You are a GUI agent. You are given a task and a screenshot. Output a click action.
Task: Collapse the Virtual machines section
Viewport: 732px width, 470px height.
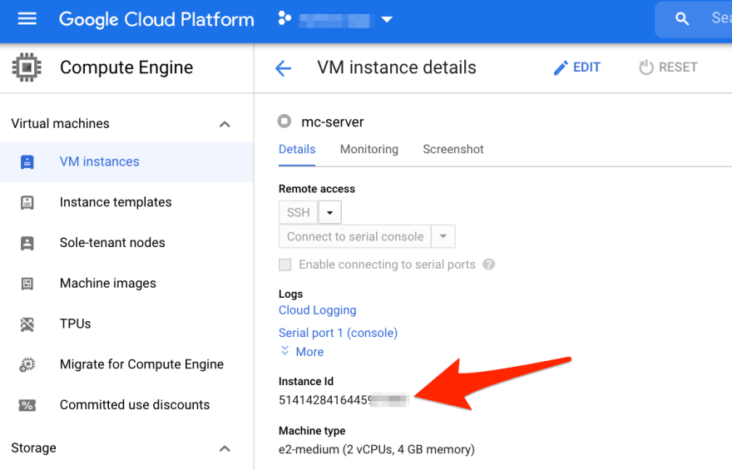click(x=225, y=124)
